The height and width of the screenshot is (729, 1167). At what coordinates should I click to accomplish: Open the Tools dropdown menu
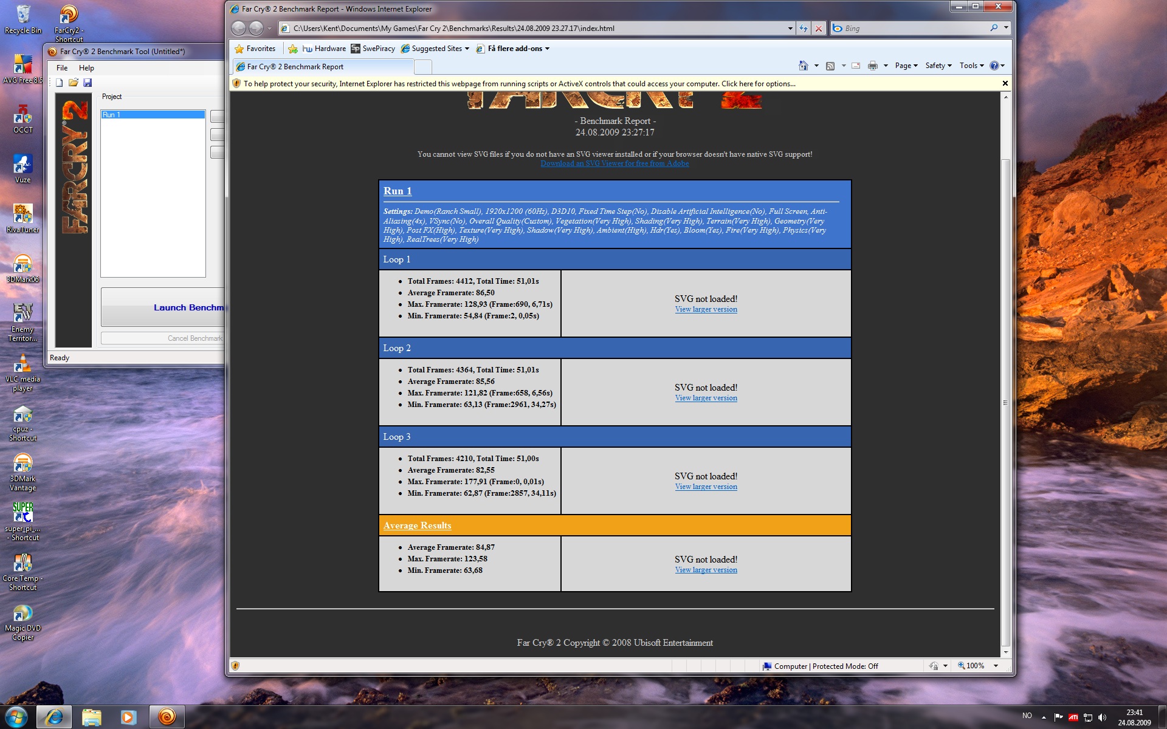point(971,66)
